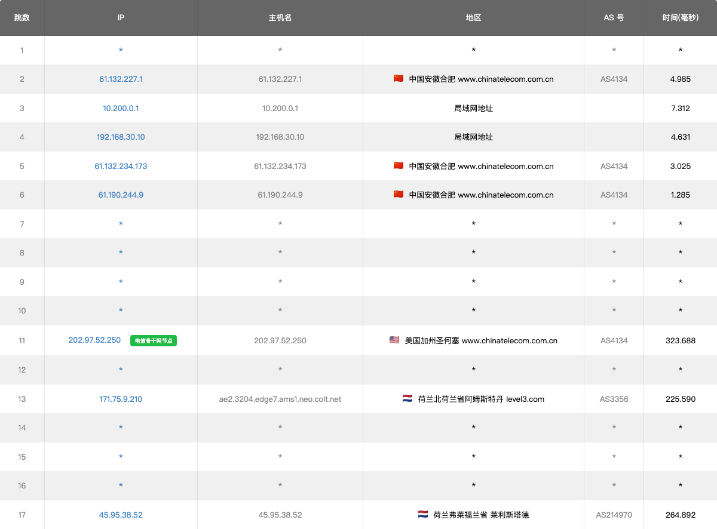The height and width of the screenshot is (529, 717).
Task: Click the AS 号 column header
Action: click(x=614, y=18)
